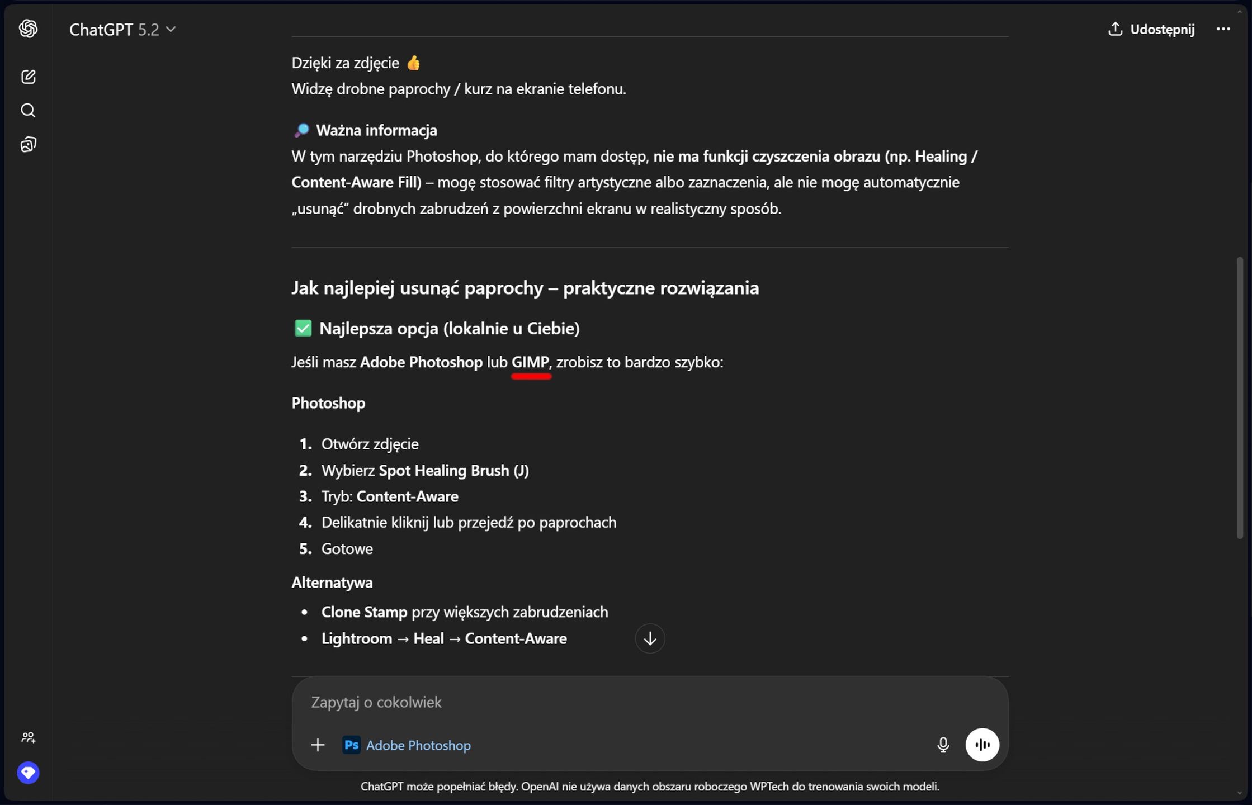The height and width of the screenshot is (805, 1252).
Task: Click the Photoshop Ps logo icon
Action: 351,745
